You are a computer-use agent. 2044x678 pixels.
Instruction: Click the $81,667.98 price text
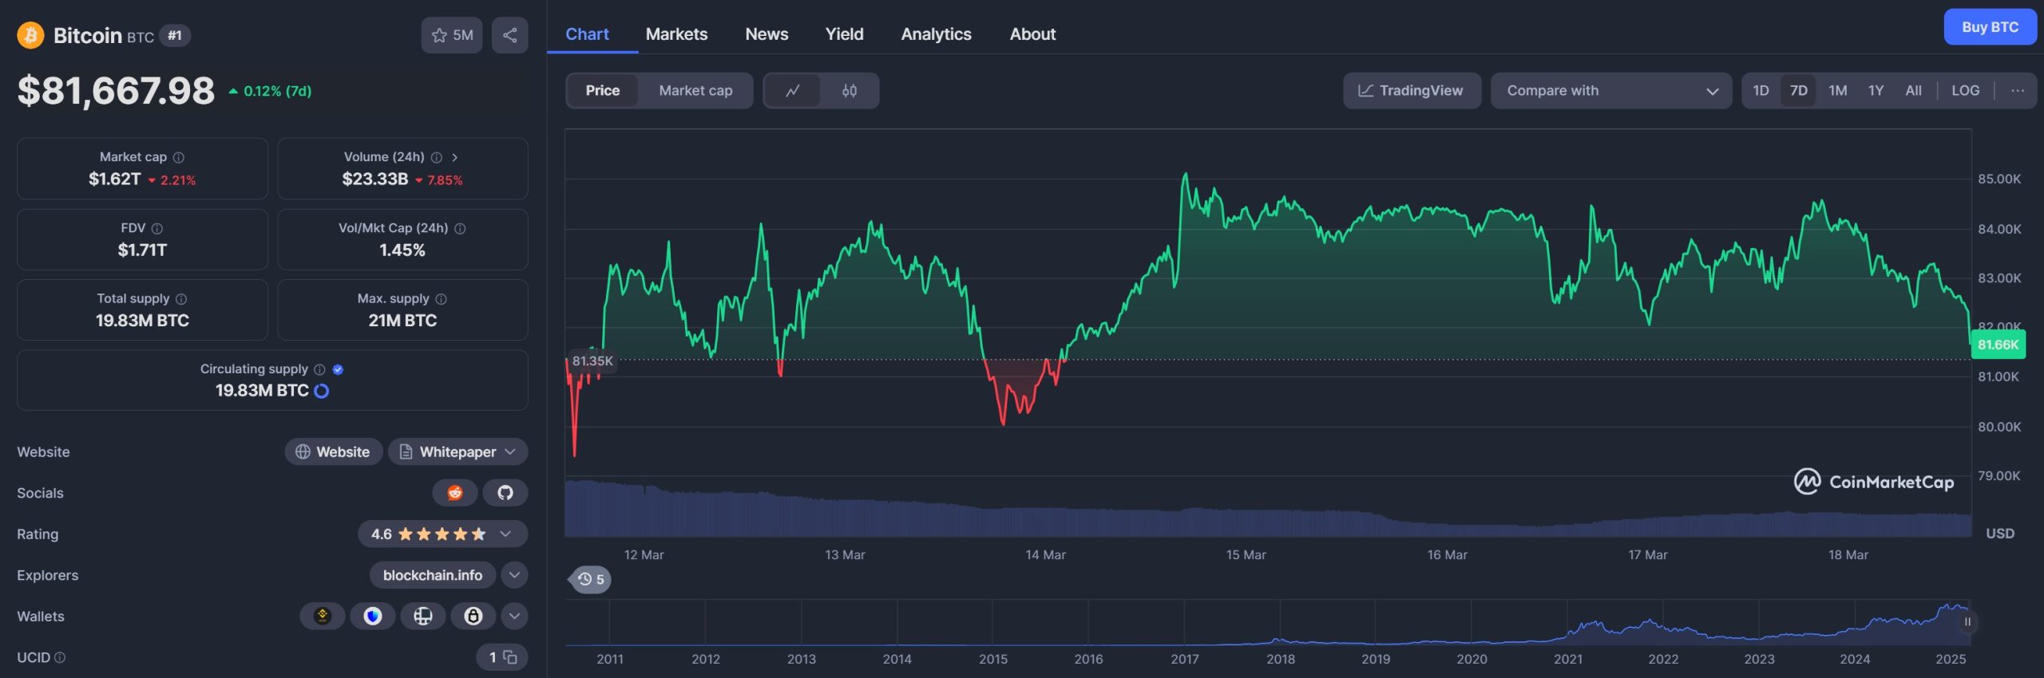pyautogui.click(x=117, y=90)
